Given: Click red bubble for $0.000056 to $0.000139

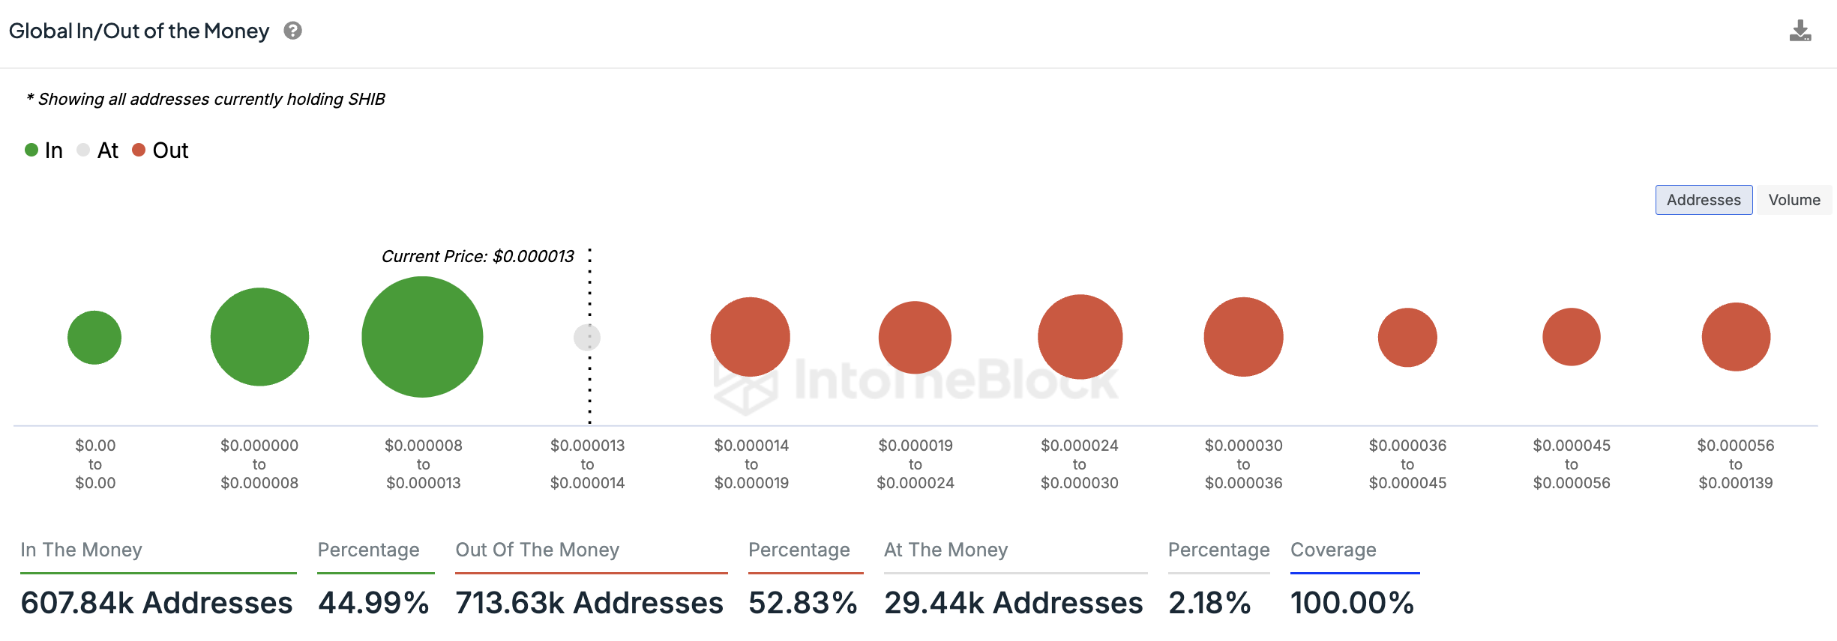Looking at the screenshot, I should click(x=1736, y=337).
